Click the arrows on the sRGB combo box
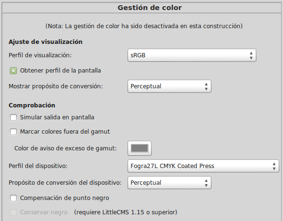 251,55
